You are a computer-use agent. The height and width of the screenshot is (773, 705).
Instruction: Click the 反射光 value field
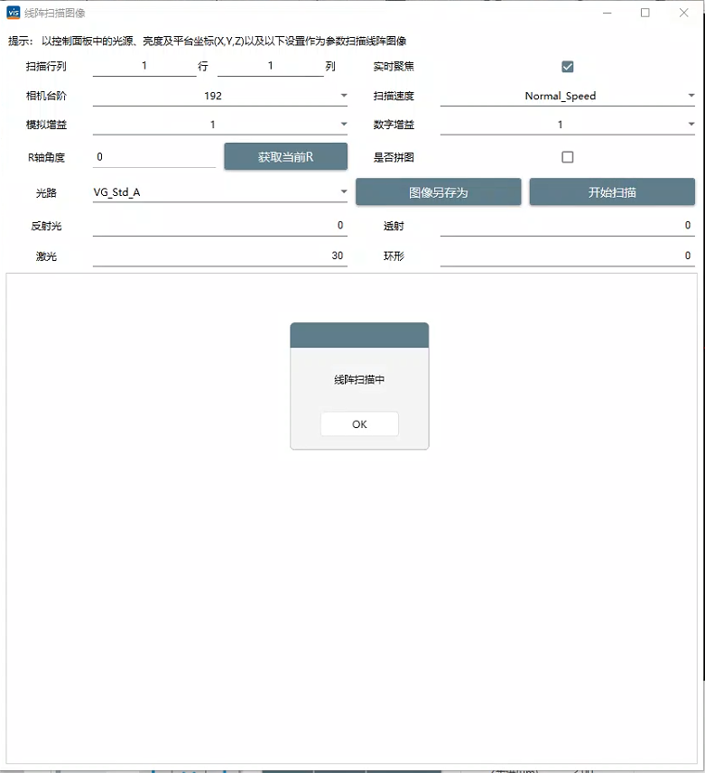(x=220, y=226)
